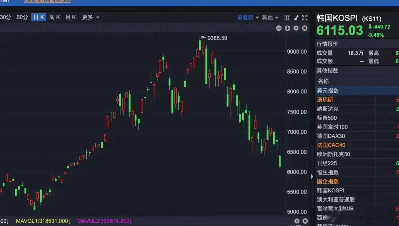Screen dimensions: 399x226
Task: Click the last green candlestick on chart
Action: [280, 161]
